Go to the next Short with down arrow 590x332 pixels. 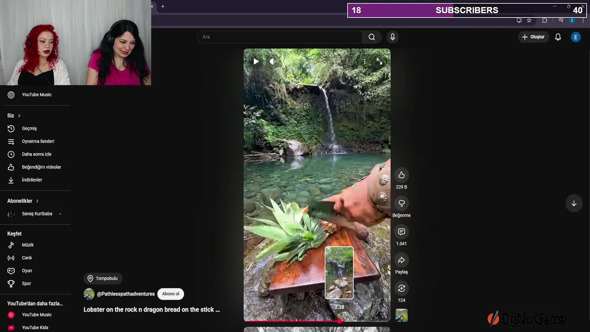click(574, 203)
